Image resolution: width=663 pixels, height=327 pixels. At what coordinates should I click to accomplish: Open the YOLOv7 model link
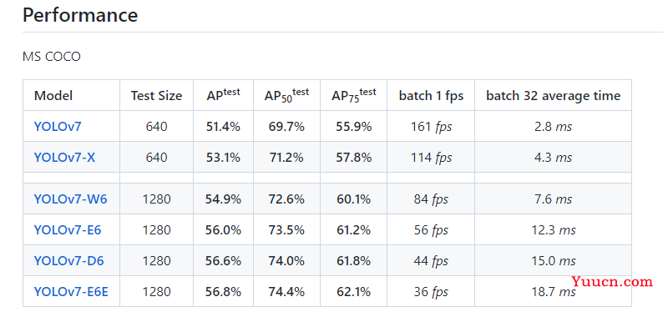(57, 126)
